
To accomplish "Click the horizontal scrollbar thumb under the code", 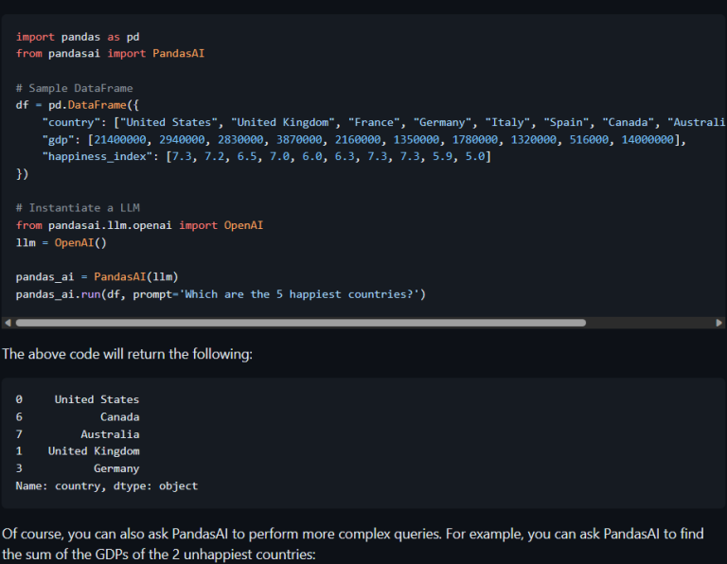I will coord(301,323).
